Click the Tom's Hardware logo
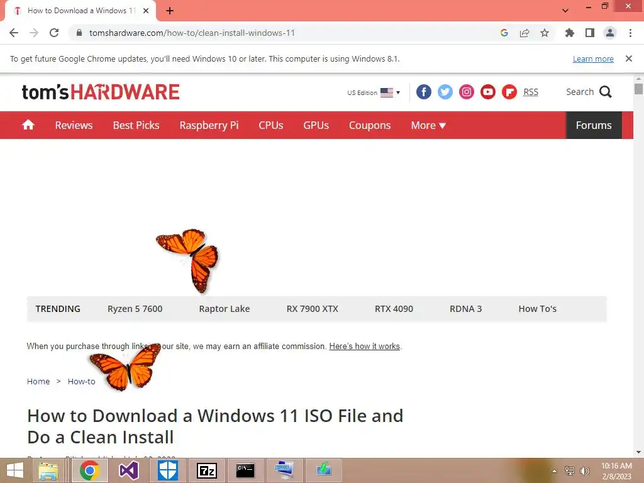Viewport: 644px width, 483px height. click(101, 92)
